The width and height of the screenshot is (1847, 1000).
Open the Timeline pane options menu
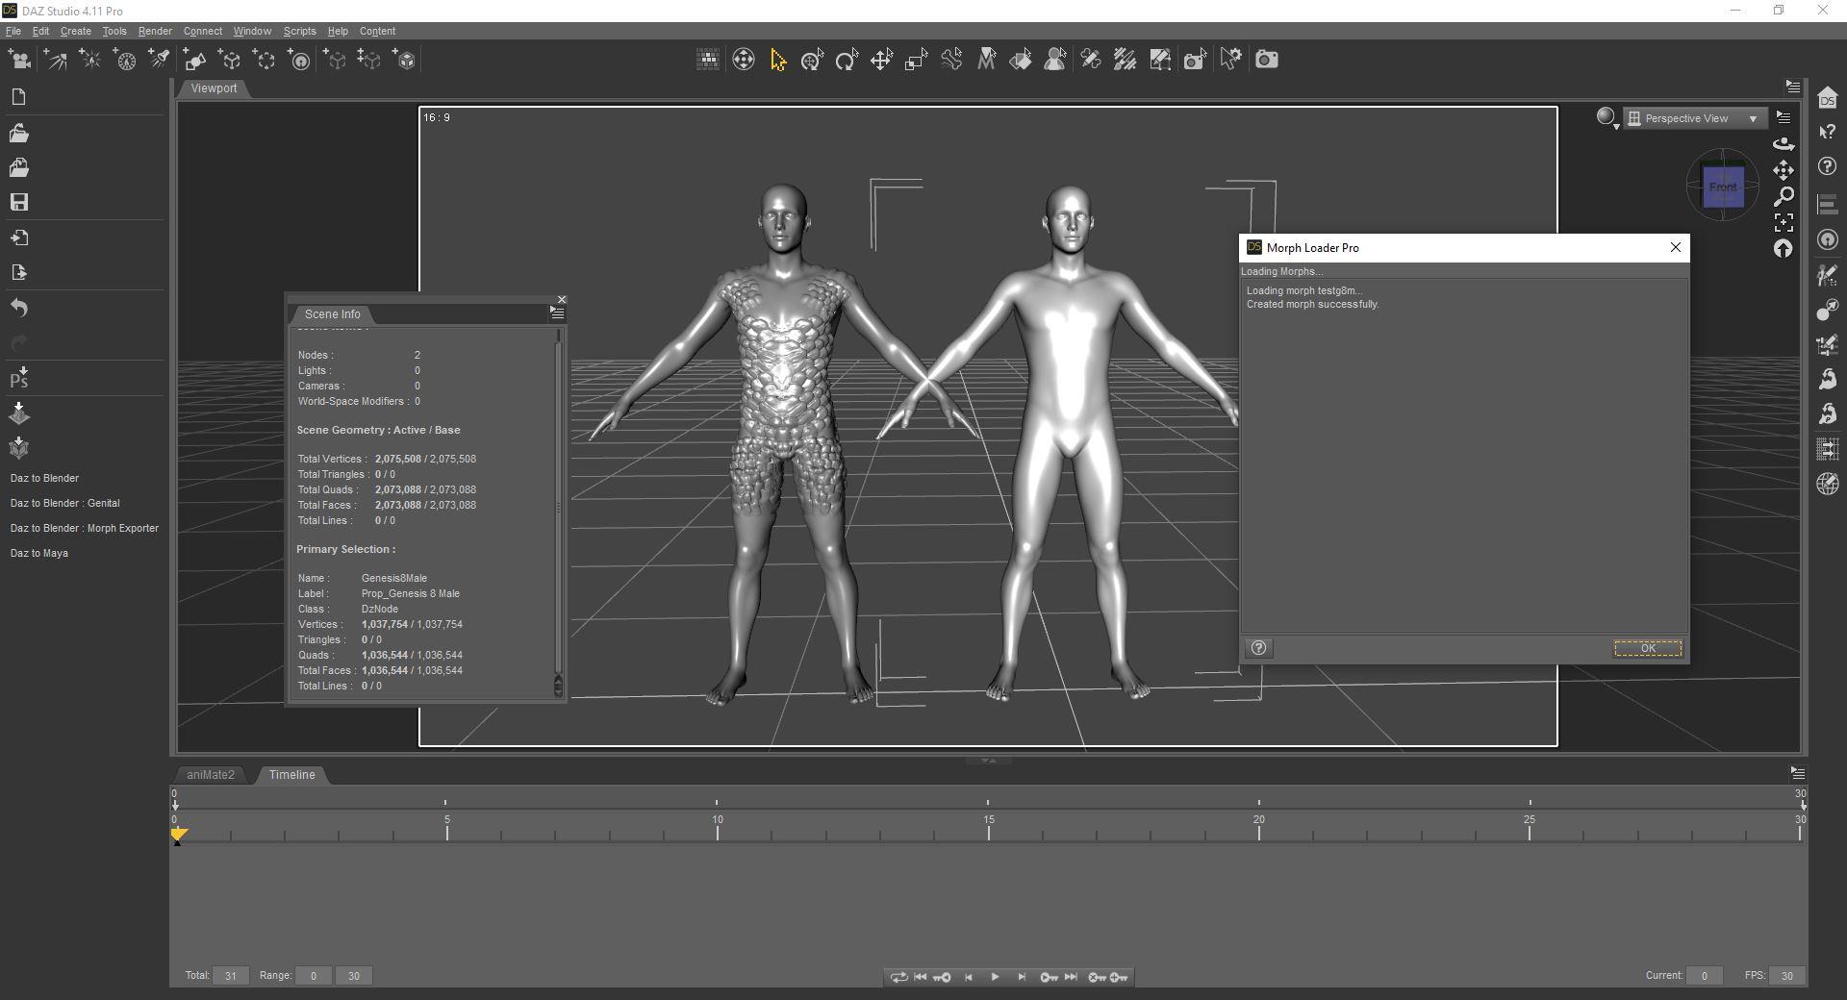coord(1797,772)
